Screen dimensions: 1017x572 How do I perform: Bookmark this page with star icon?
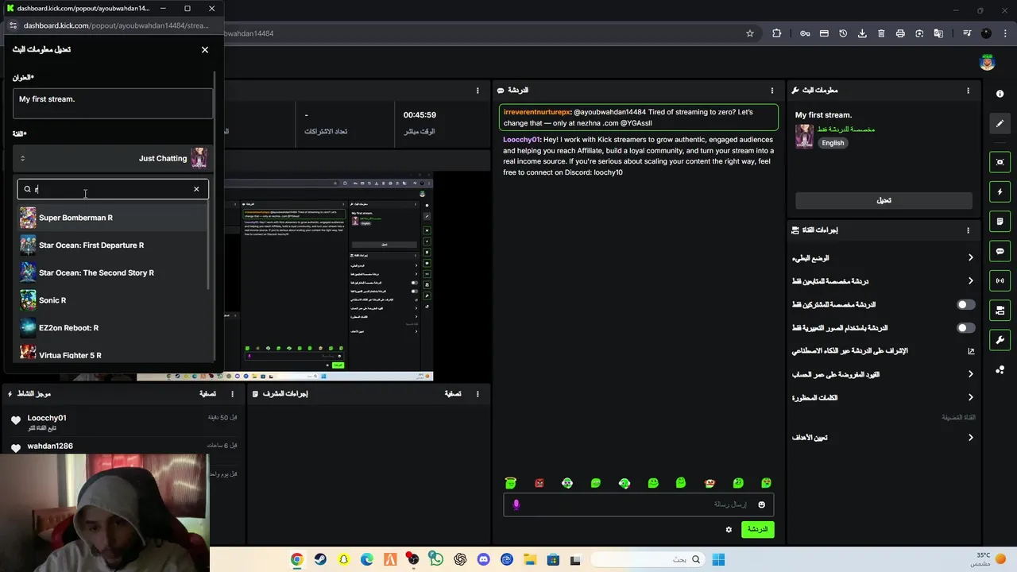point(749,33)
